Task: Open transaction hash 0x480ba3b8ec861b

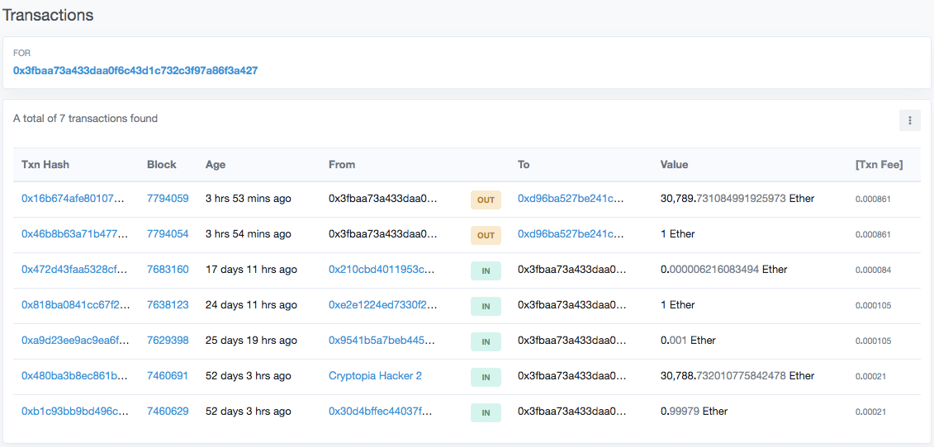Action: tap(74, 376)
